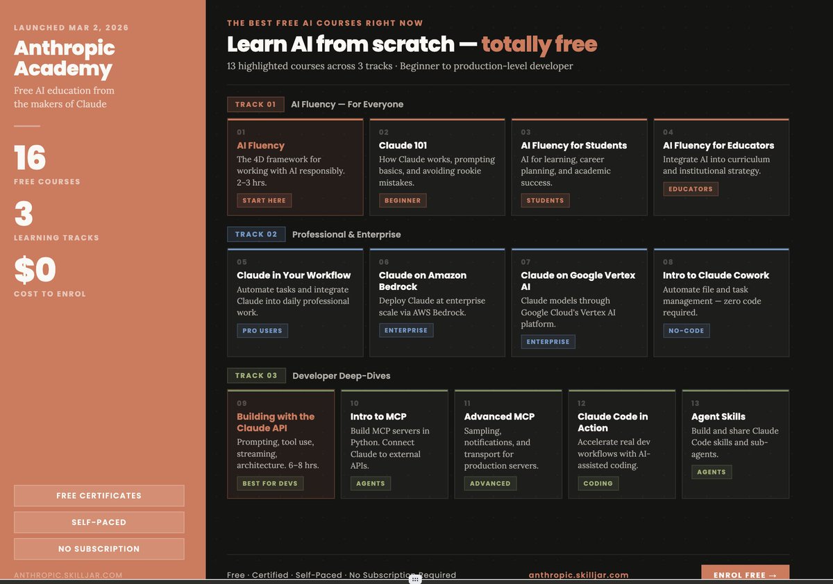Open Claude Code in Action course title
833x584 pixels.
click(613, 422)
